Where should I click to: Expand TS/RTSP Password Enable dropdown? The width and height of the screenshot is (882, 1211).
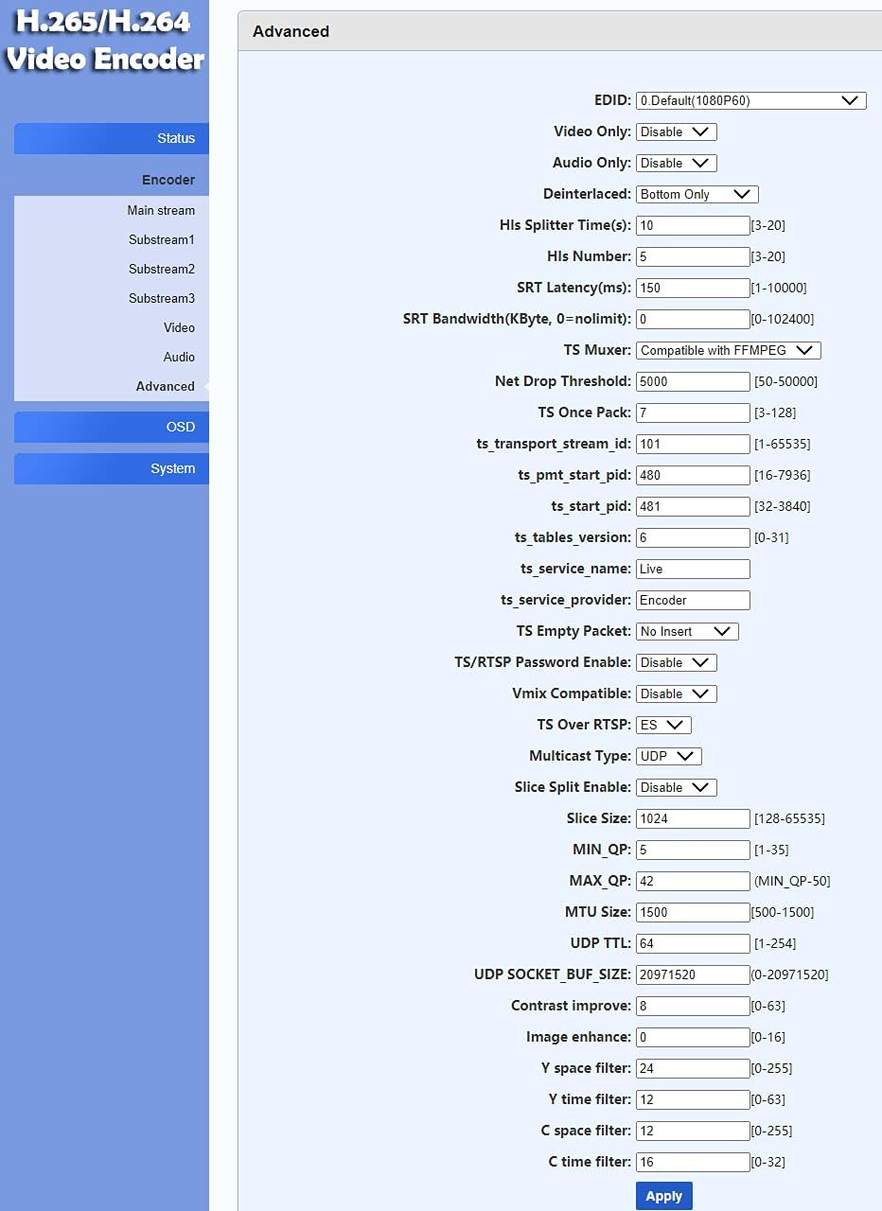676,662
